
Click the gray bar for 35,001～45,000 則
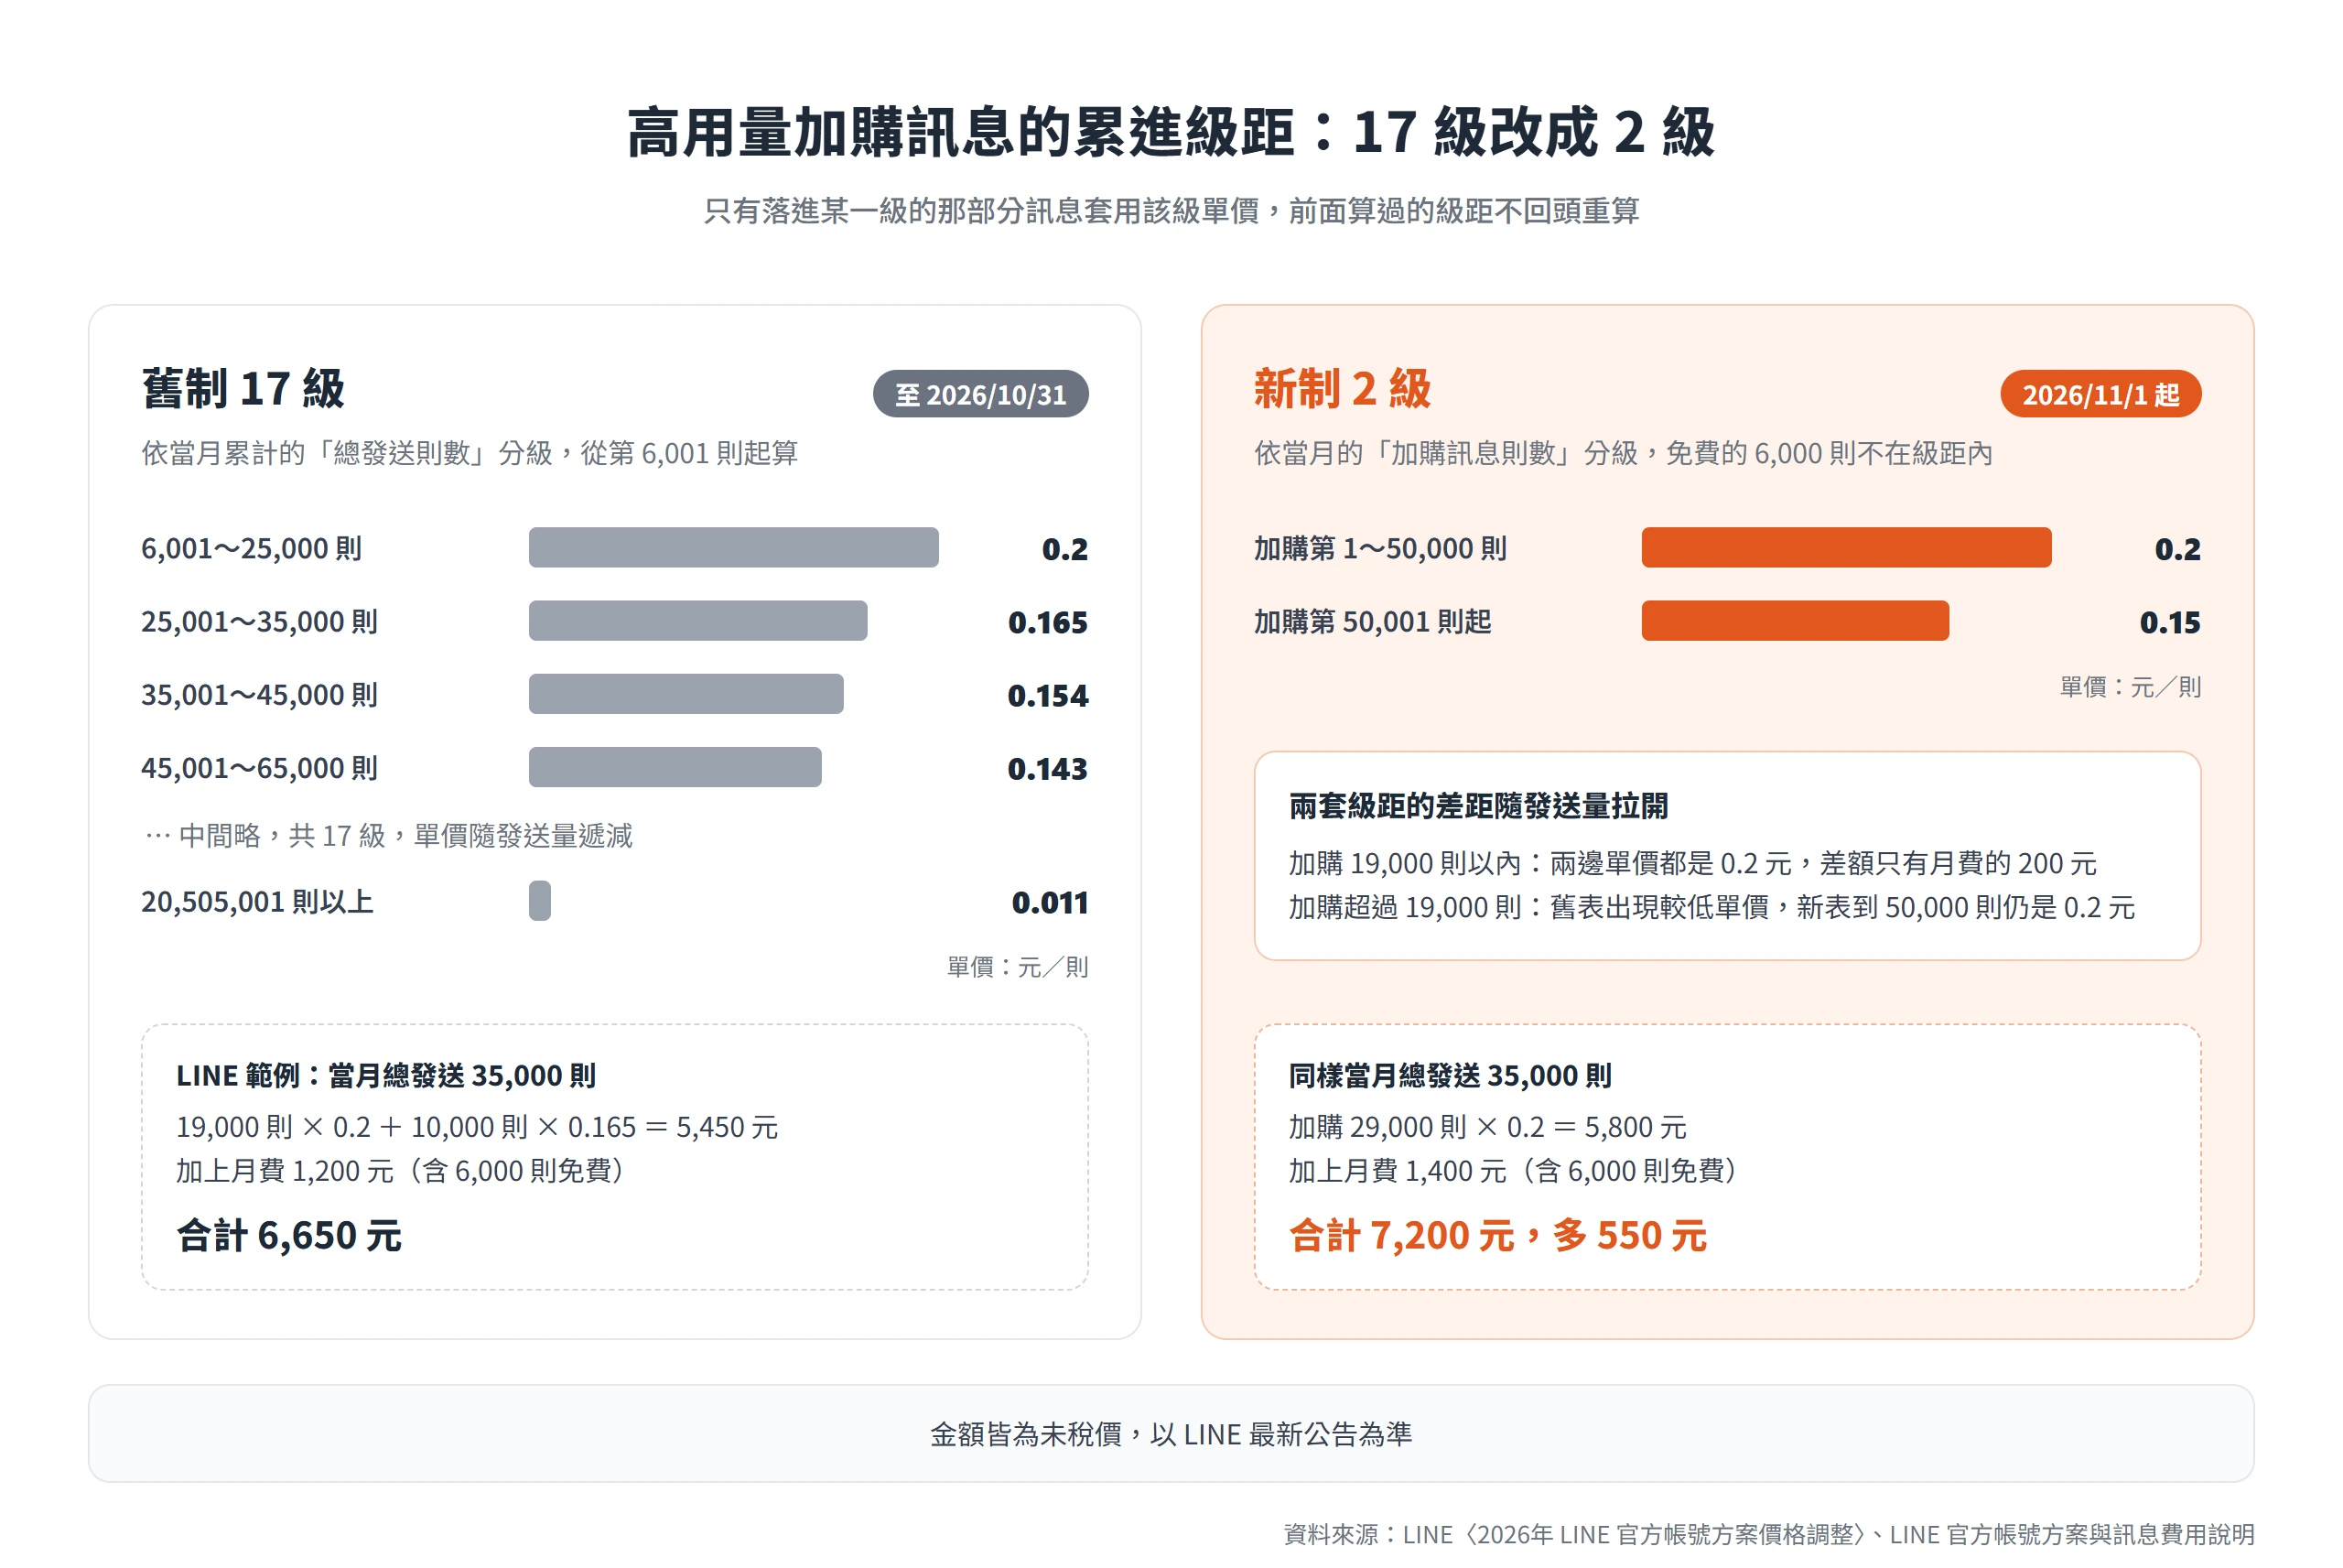(686, 693)
